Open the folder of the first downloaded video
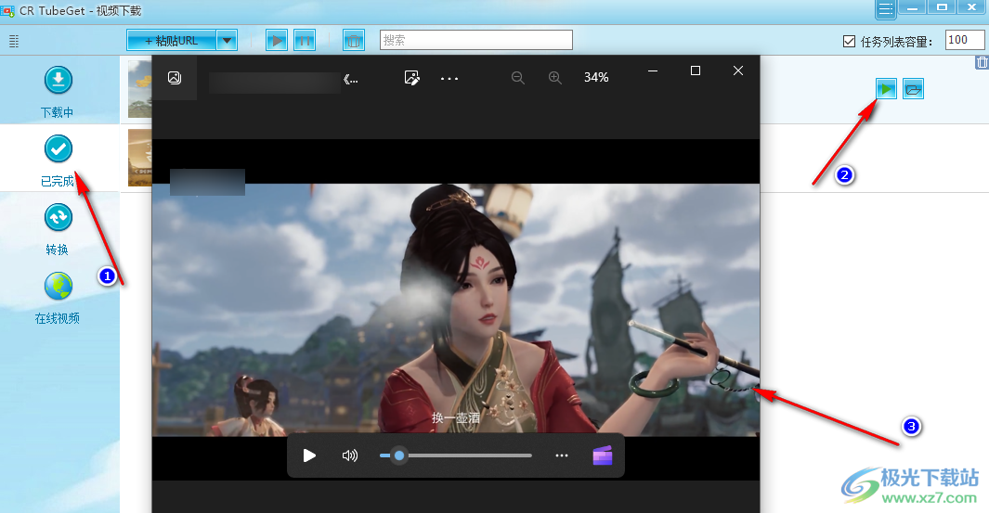This screenshot has height=513, width=989. [x=913, y=89]
